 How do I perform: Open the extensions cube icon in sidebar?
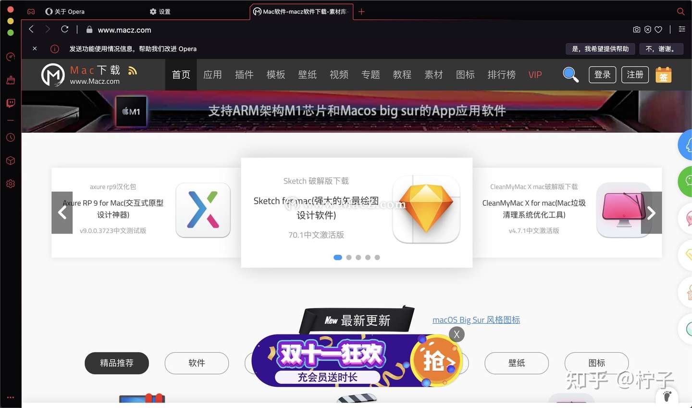coord(10,161)
